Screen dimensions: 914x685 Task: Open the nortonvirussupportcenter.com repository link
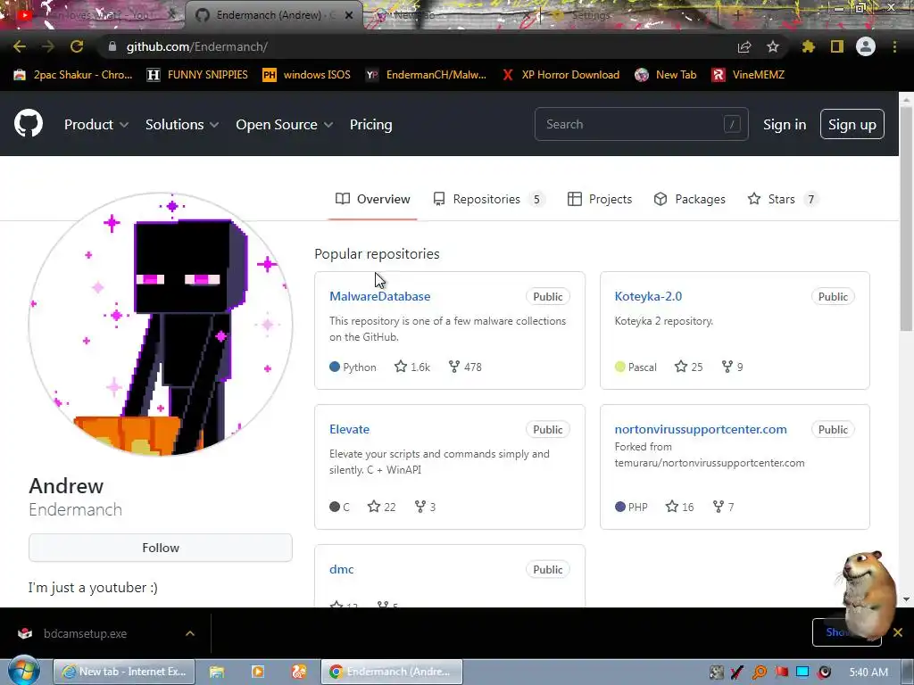click(x=701, y=429)
